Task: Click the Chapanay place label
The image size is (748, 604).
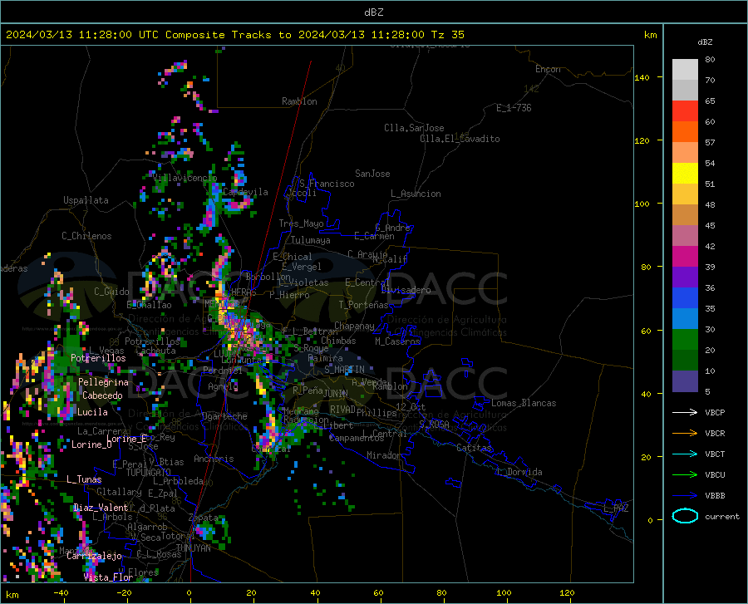Action: click(x=354, y=326)
